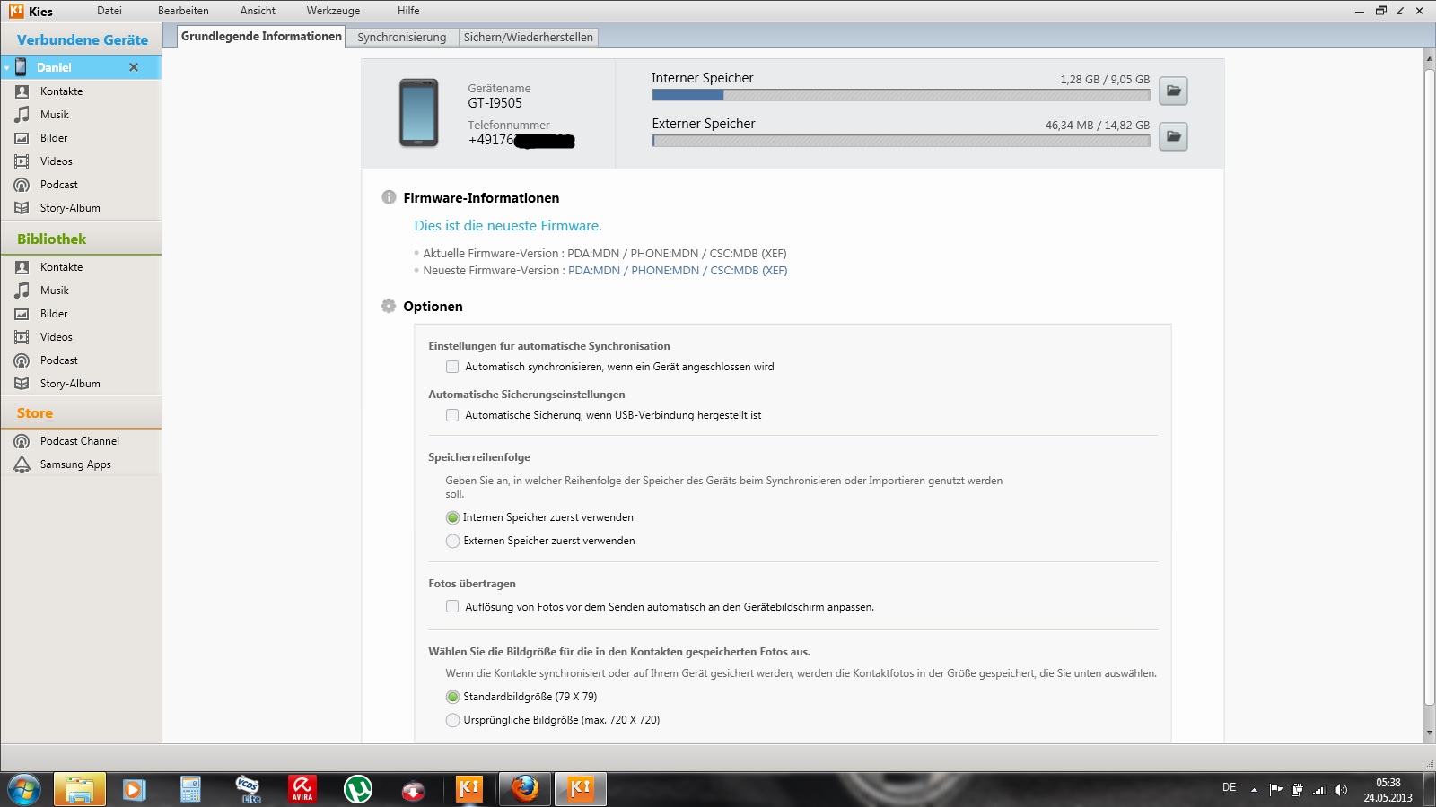1436x807 pixels.
Task: Enable automatic backup on USB connection
Action: (x=452, y=415)
